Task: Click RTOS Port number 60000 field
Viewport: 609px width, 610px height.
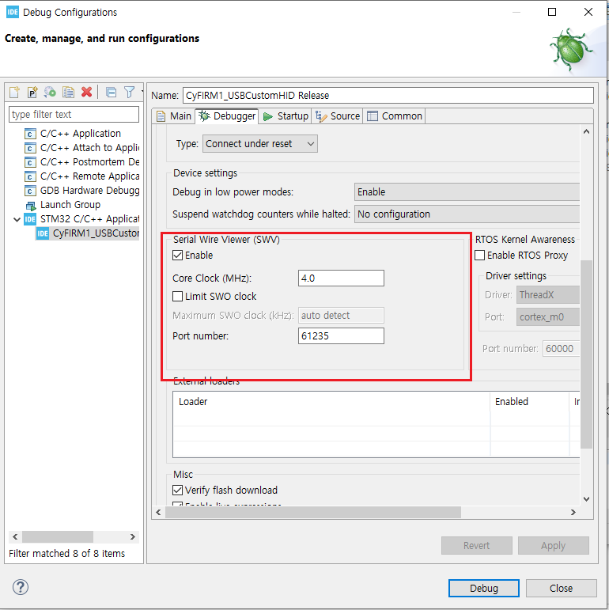Action: [x=561, y=349]
